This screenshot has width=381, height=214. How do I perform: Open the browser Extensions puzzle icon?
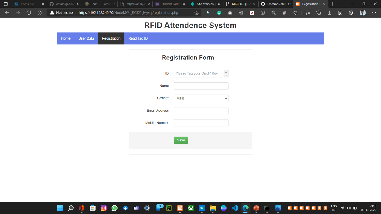[x=295, y=13]
